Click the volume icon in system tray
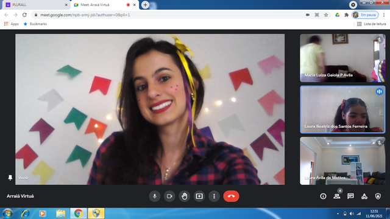 point(352,214)
